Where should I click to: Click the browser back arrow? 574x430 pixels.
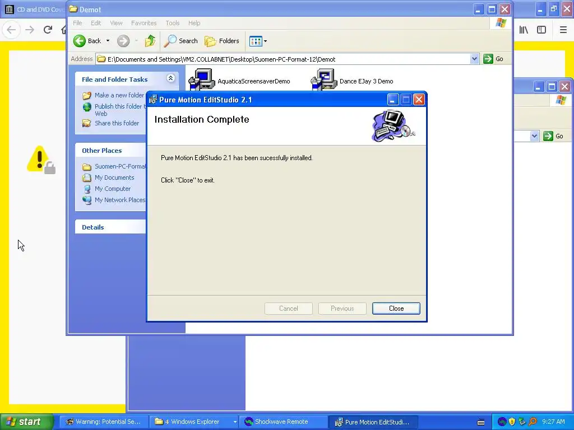click(x=11, y=30)
